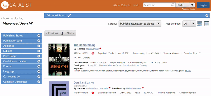Switch to the list view layout icon

pyautogui.click(x=200, y=24)
